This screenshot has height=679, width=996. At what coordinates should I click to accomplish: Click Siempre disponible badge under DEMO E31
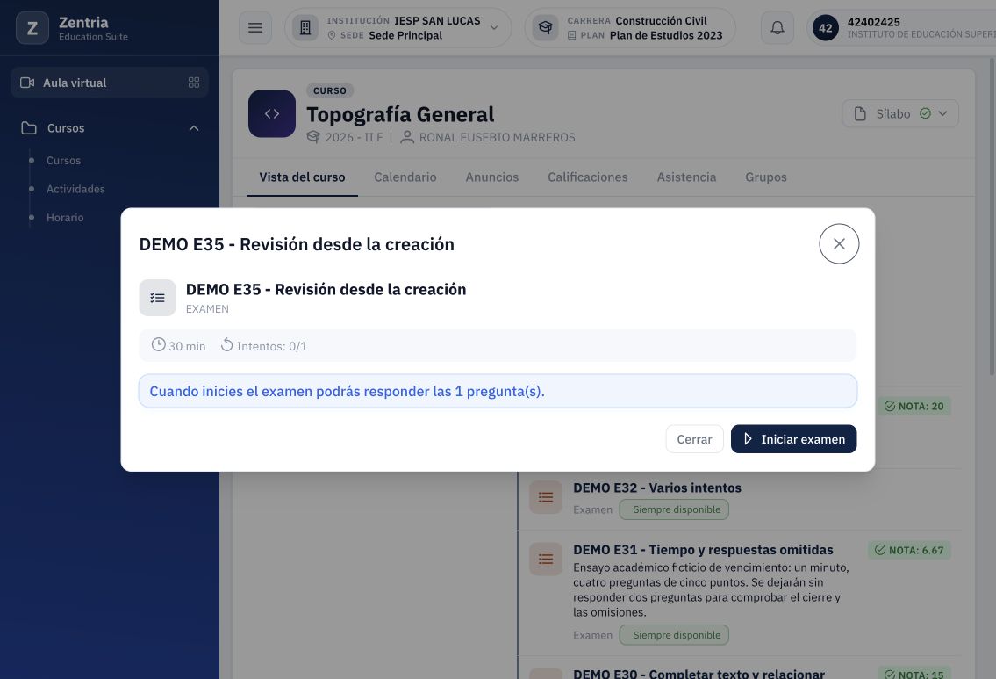coord(674,635)
